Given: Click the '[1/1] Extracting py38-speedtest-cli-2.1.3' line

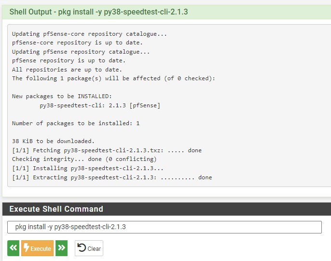Looking at the screenshot, I should pyautogui.click(x=112, y=177).
